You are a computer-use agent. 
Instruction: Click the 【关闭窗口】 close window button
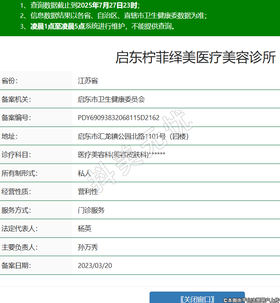point(197,298)
